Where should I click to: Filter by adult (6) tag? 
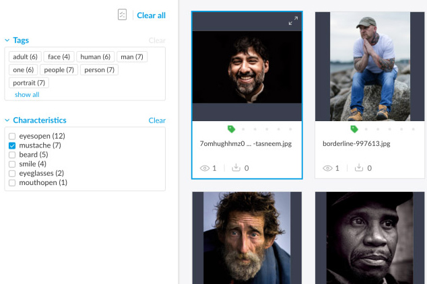pyautogui.click(x=25, y=57)
